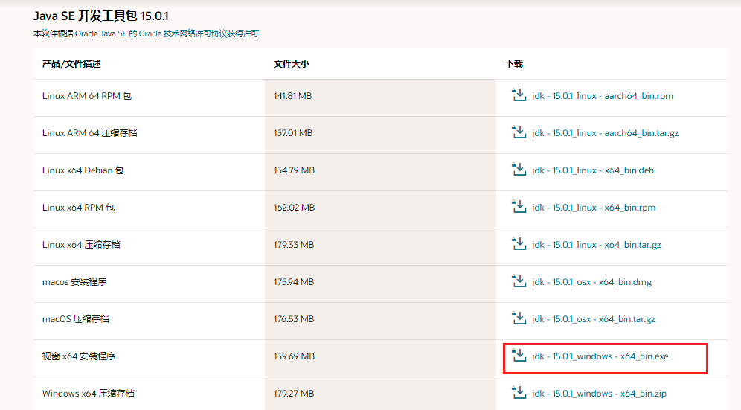Download jdk-15.0.1_linux-x64_bin.rpm link
741x410 pixels.
pyautogui.click(x=594, y=208)
